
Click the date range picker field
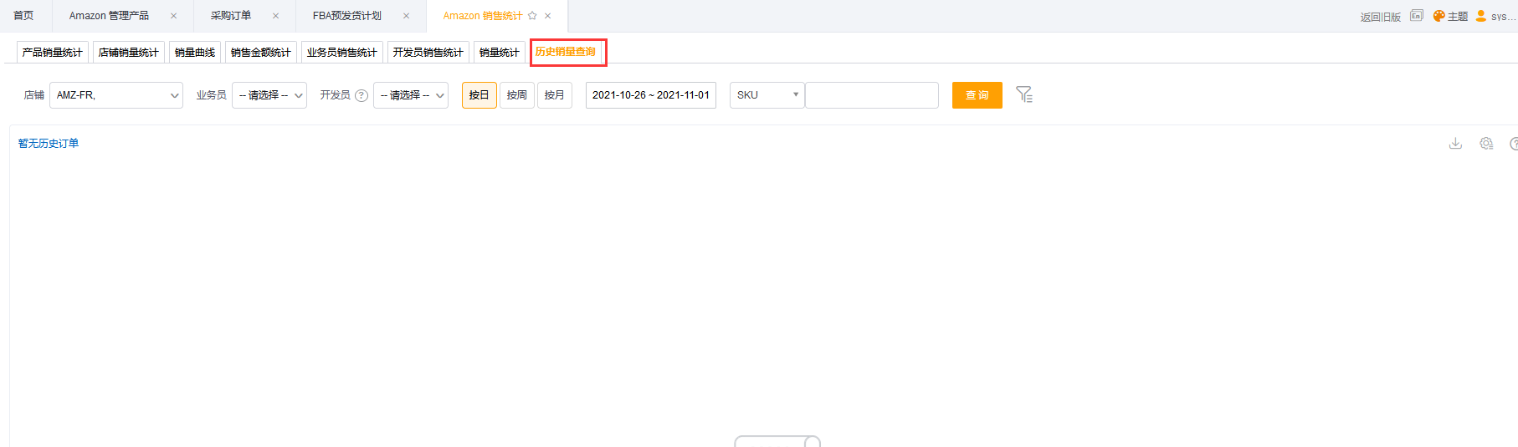[x=650, y=95]
